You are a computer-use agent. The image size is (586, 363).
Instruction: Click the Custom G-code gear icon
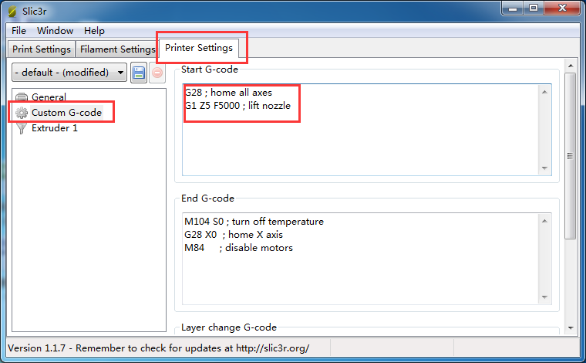coord(22,113)
